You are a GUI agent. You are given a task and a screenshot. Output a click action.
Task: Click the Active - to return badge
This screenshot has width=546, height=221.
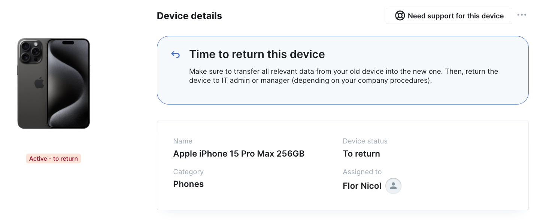(54, 158)
